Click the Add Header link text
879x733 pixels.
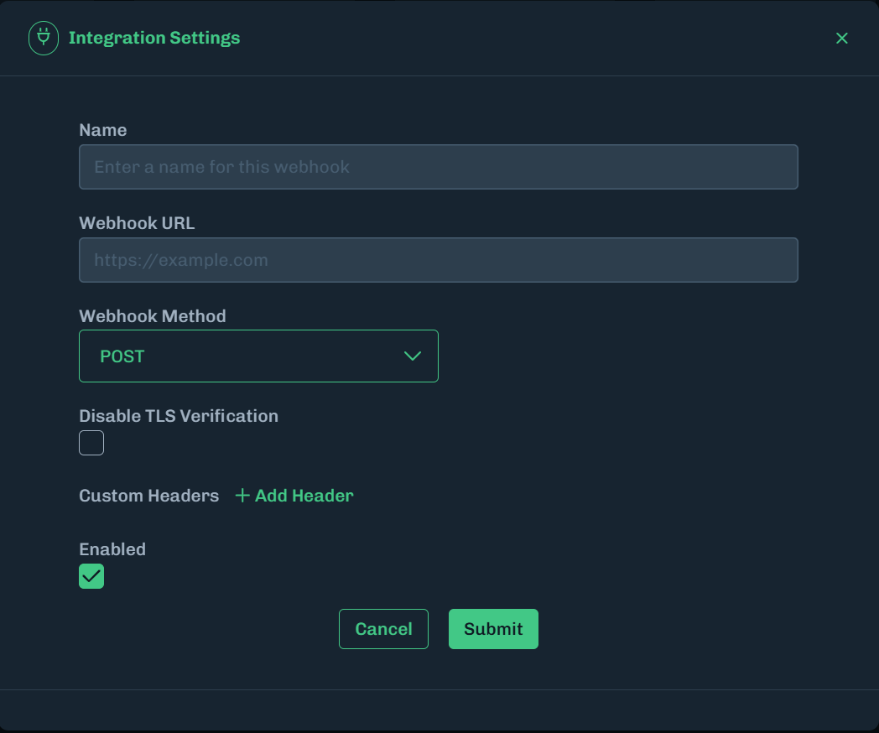[x=304, y=496]
